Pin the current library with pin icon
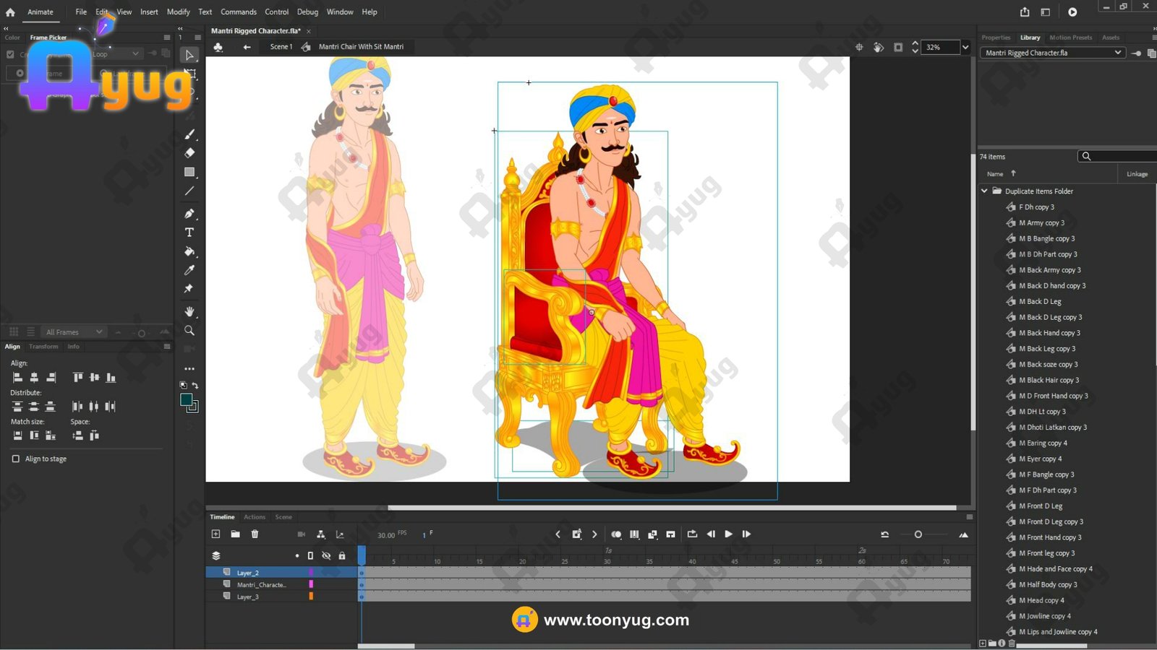The width and height of the screenshot is (1157, 650). tap(1136, 53)
